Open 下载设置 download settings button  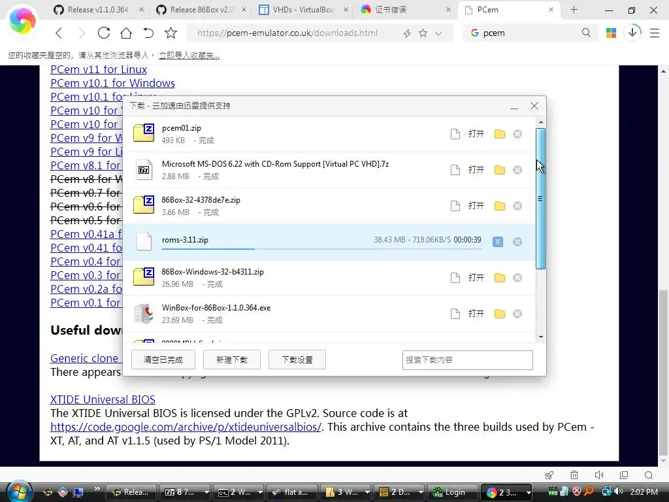click(297, 360)
